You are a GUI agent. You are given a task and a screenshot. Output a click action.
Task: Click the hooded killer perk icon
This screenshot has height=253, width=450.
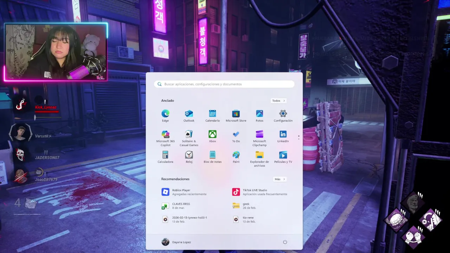pyautogui.click(x=413, y=203)
